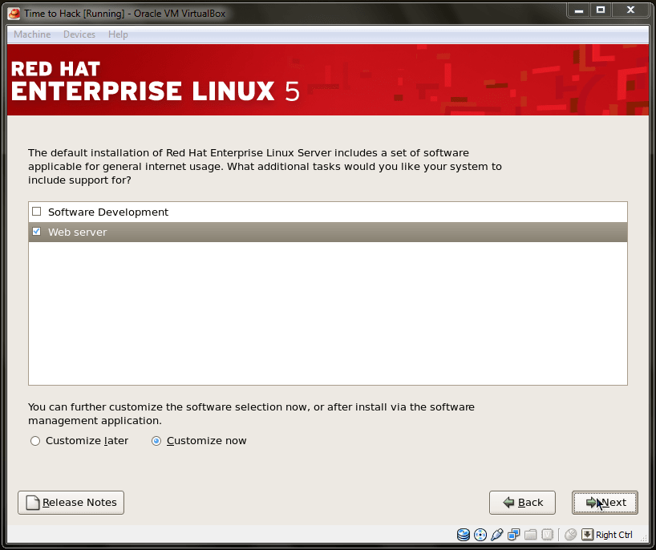
Task: Select the Web server row label
Action: click(x=78, y=233)
